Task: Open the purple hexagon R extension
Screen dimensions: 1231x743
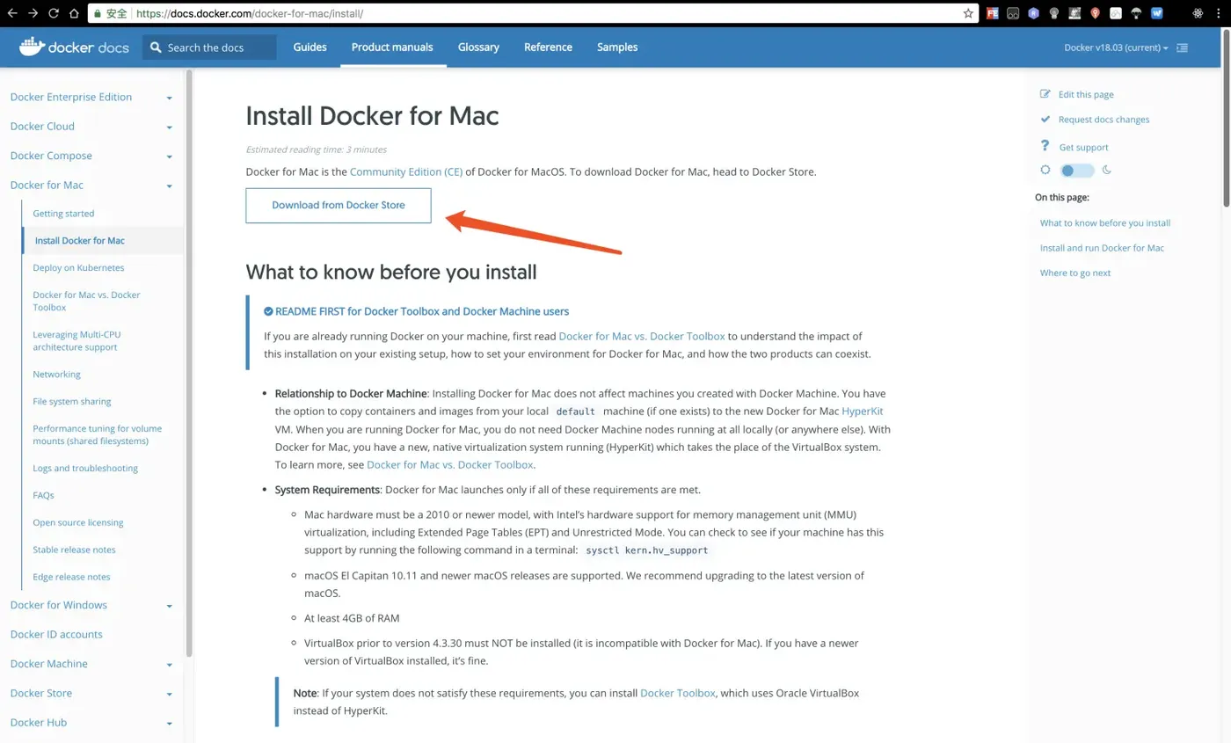Action: click(x=1033, y=13)
